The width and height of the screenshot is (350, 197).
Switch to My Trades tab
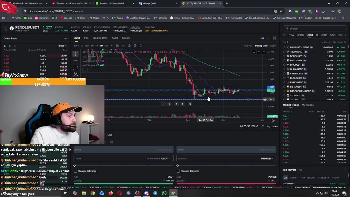pos(308,105)
